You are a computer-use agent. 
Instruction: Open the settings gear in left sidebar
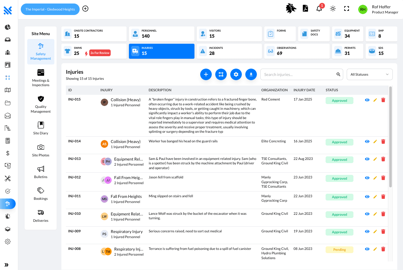(x=8, y=242)
